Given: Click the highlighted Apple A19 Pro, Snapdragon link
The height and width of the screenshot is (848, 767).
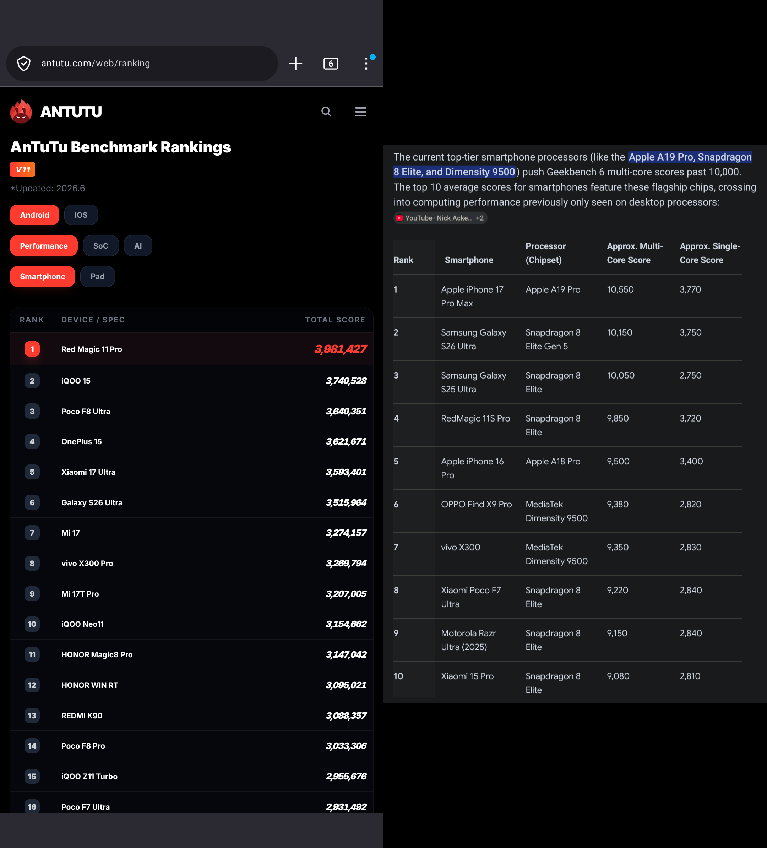Looking at the screenshot, I should tap(572, 164).
